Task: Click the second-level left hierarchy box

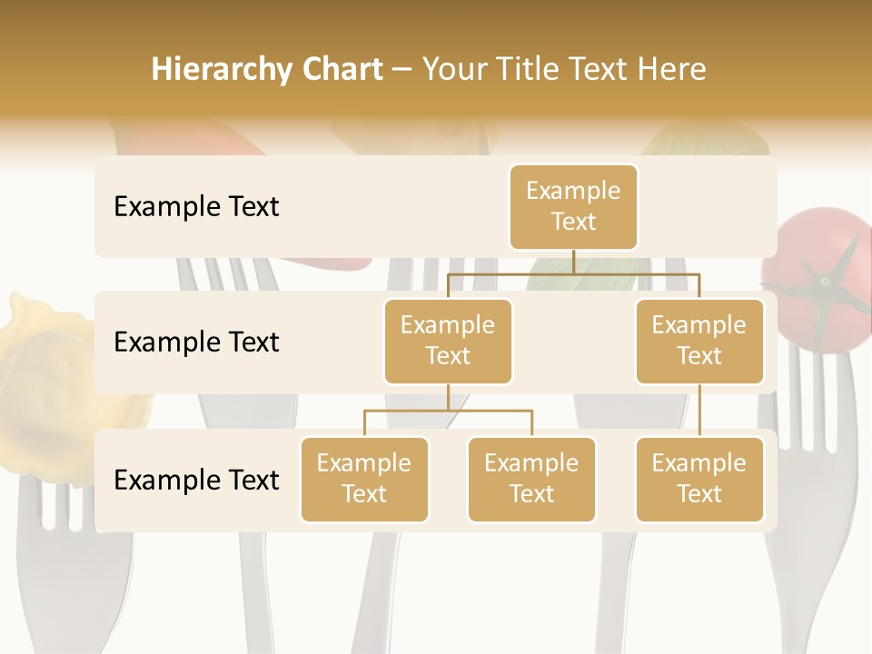Action: (x=448, y=342)
